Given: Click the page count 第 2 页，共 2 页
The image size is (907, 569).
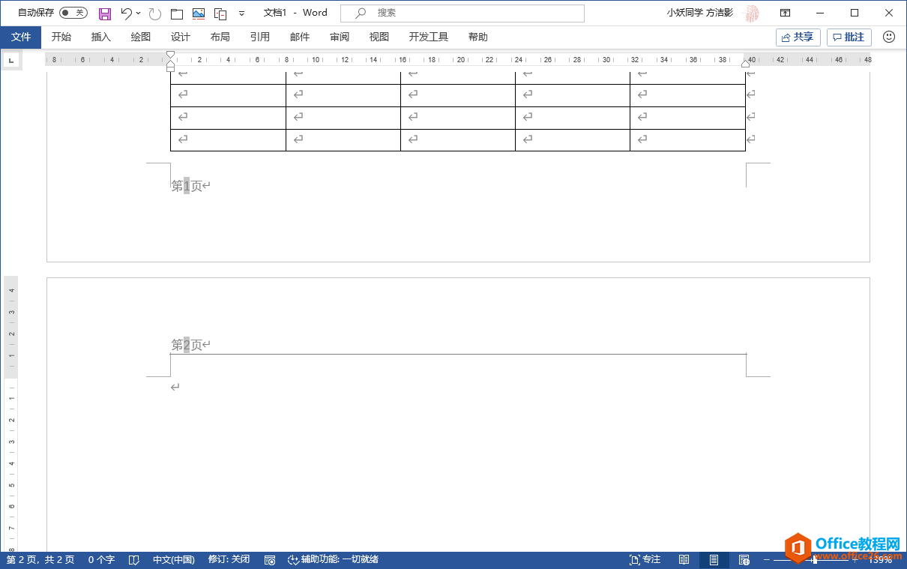Looking at the screenshot, I should 40,560.
